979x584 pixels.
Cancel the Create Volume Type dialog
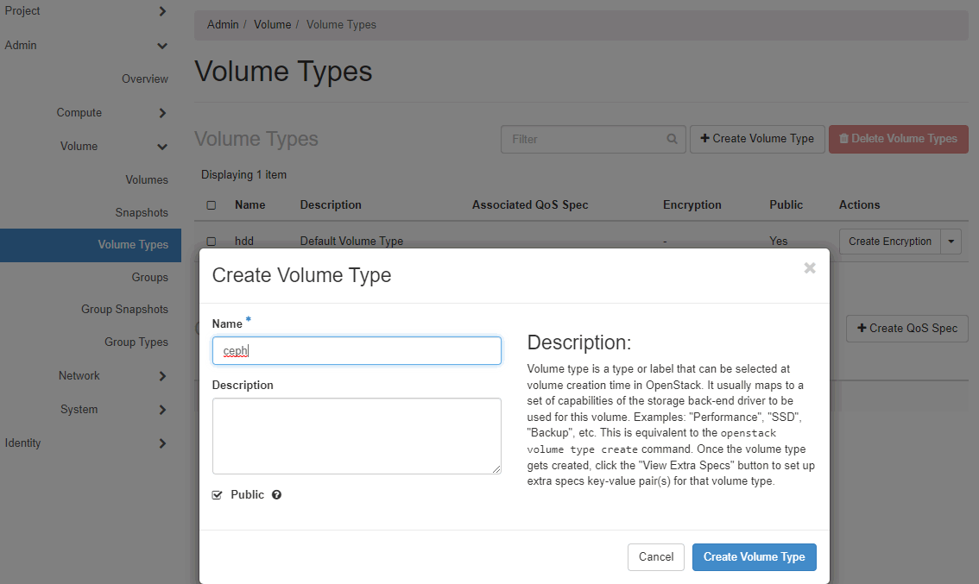click(x=655, y=557)
